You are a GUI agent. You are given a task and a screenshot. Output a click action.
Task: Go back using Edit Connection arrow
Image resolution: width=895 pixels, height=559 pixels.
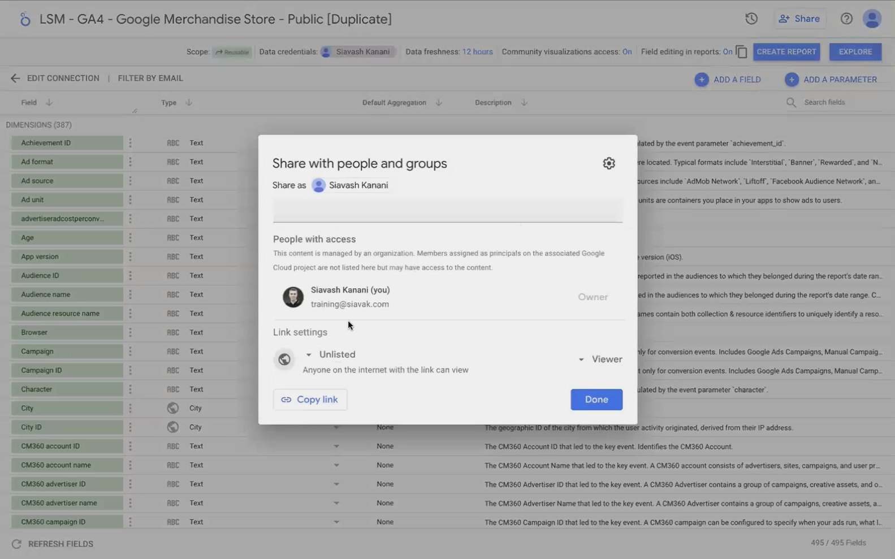click(x=15, y=79)
